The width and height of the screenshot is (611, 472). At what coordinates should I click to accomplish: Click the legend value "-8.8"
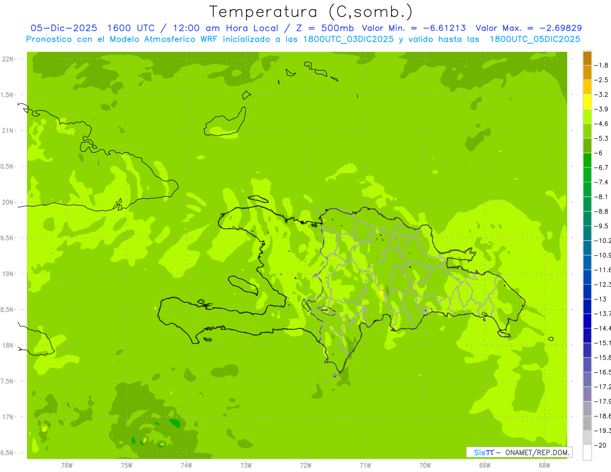(x=602, y=211)
